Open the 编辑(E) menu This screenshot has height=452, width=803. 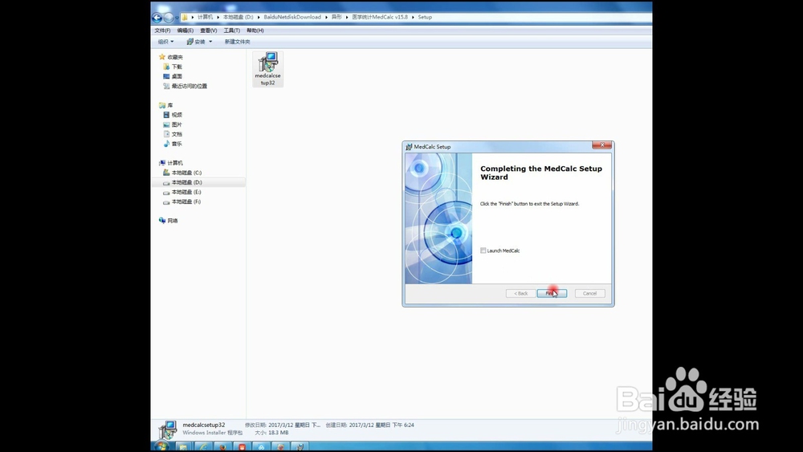pyautogui.click(x=185, y=31)
